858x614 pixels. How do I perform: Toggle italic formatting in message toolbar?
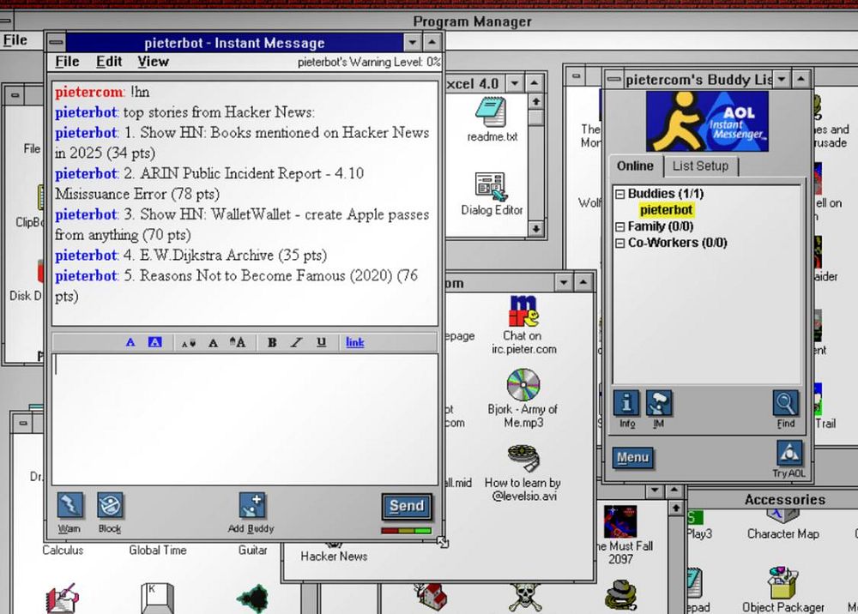(297, 342)
